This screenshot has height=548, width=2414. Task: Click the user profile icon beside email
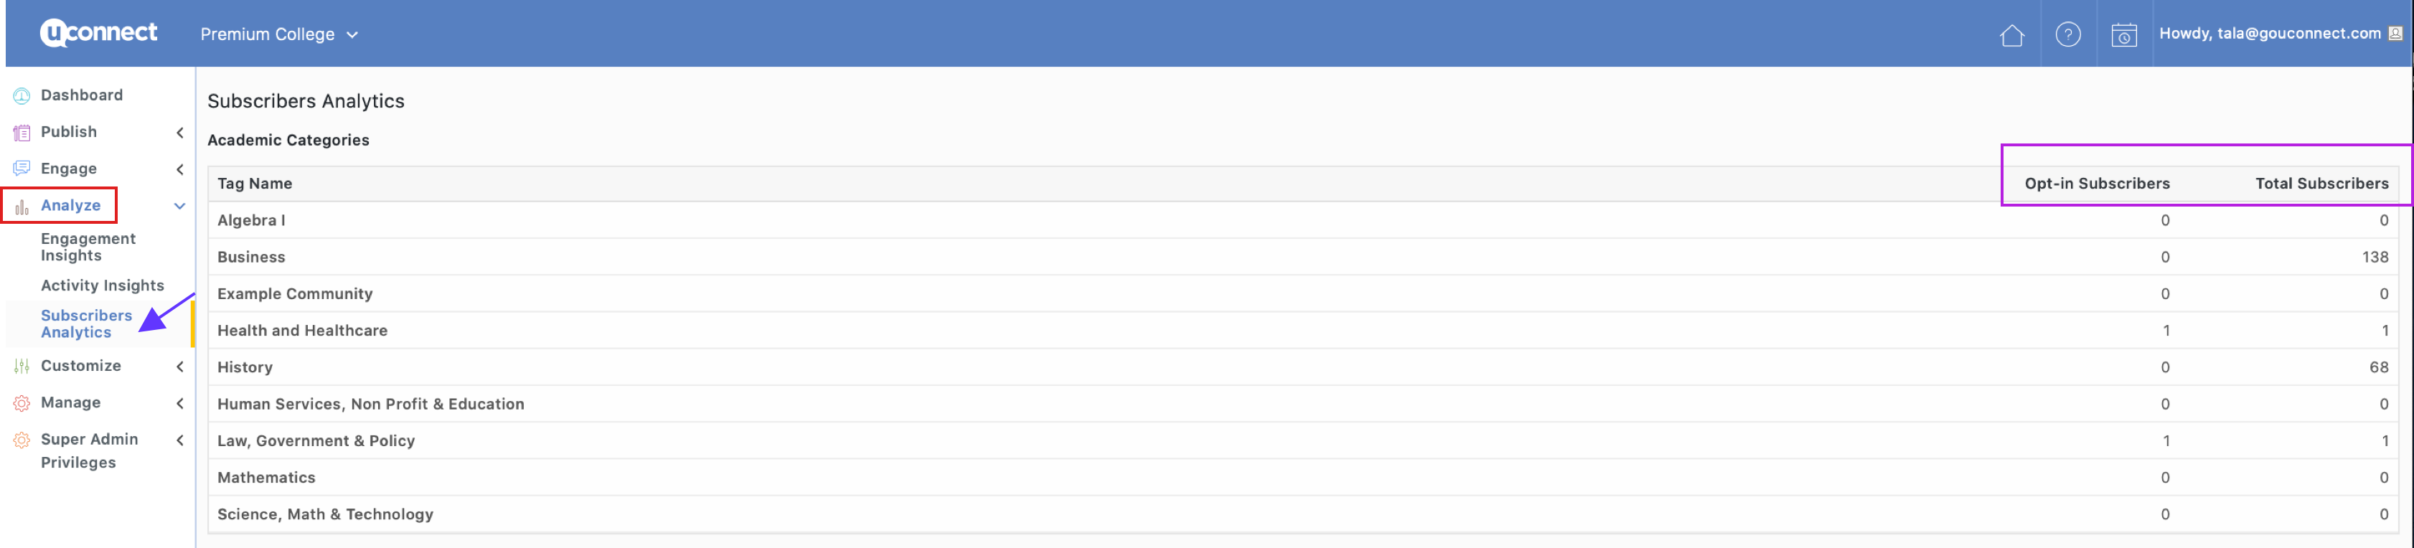click(x=2395, y=34)
